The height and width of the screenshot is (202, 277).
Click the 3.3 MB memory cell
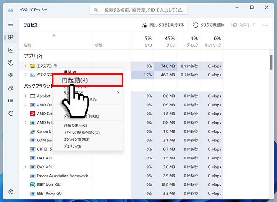click(x=166, y=194)
